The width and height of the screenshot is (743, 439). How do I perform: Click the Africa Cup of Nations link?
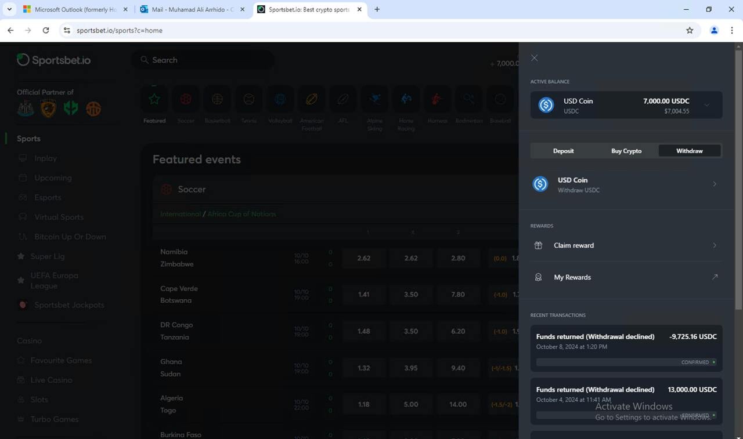point(241,214)
